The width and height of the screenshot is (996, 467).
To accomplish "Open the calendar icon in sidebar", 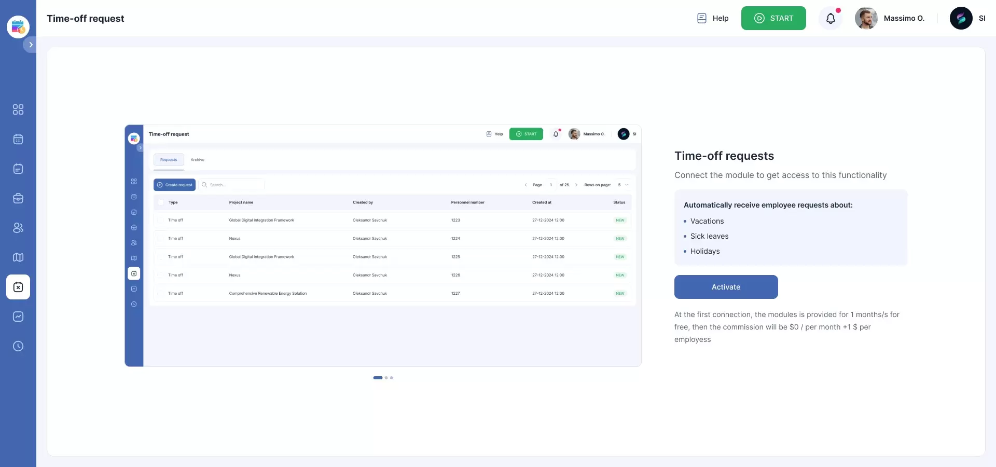I will tap(18, 139).
